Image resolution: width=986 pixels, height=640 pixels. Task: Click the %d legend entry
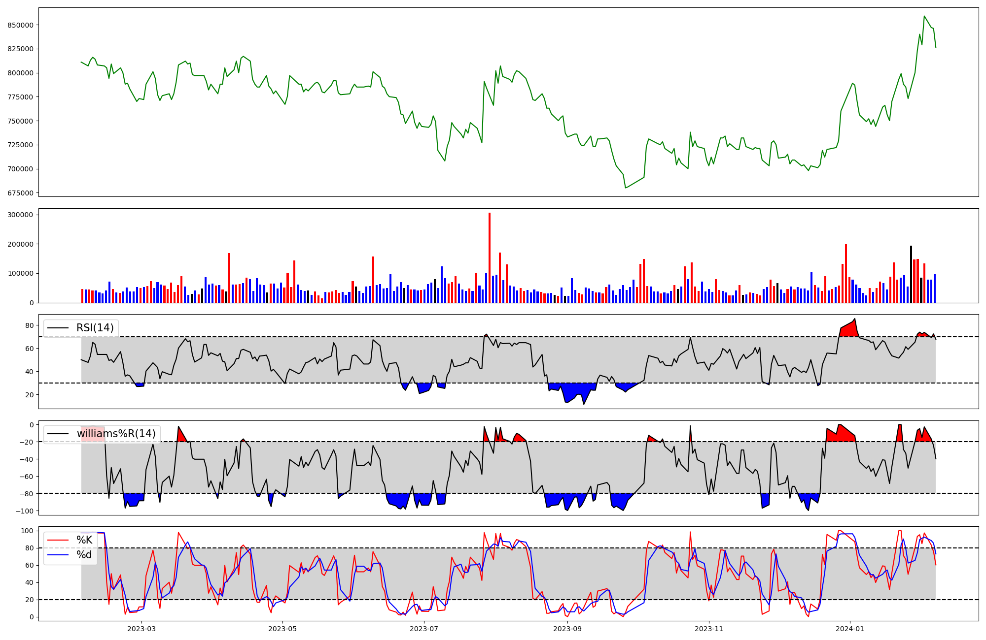point(84,555)
